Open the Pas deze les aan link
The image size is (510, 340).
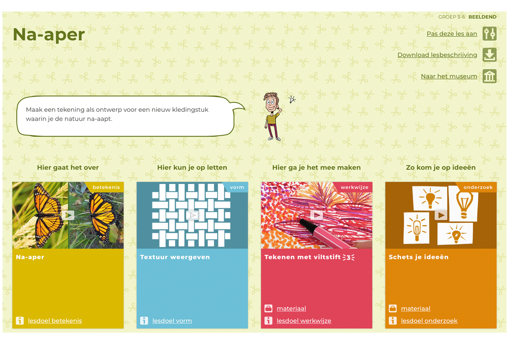click(451, 34)
